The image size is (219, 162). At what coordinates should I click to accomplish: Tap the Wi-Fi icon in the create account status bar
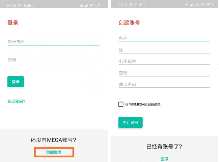click(x=202, y=5)
